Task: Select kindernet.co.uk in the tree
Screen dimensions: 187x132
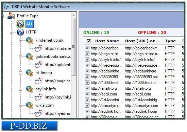Action: tap(49, 40)
